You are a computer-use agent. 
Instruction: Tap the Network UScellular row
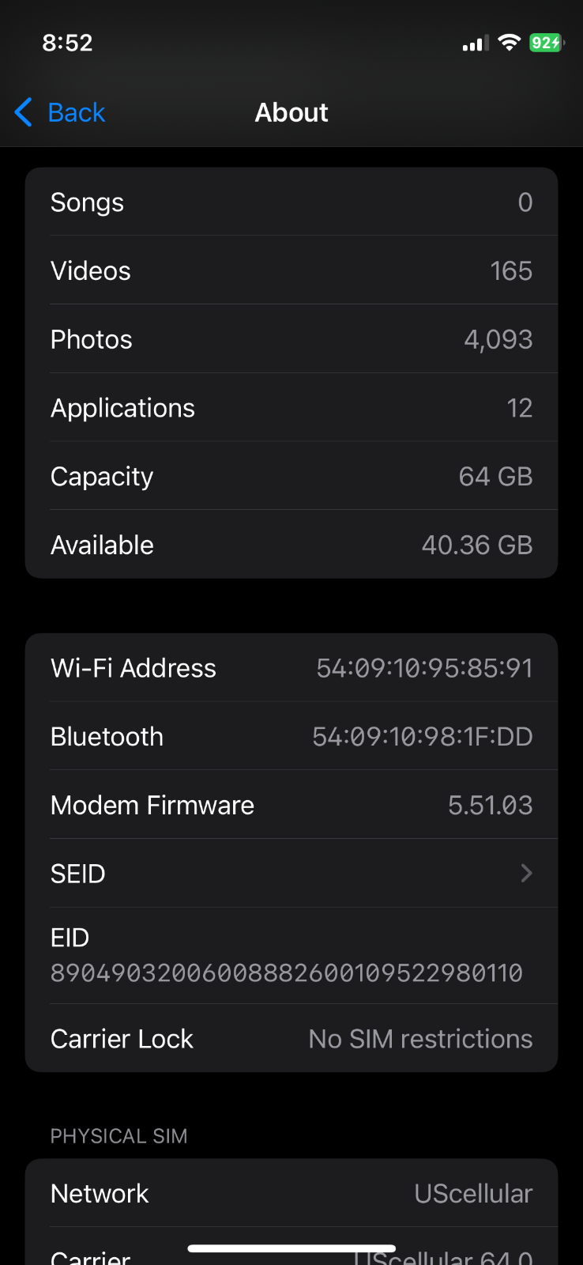(291, 1193)
